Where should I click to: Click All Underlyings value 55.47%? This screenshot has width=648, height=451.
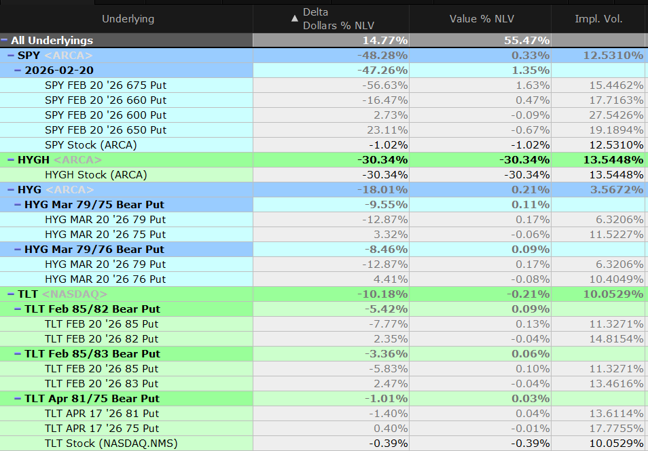[526, 41]
